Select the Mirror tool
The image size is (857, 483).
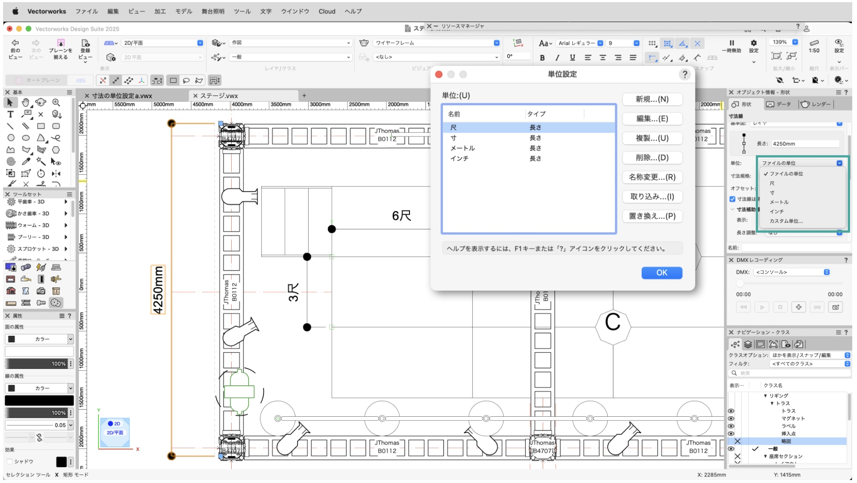click(x=55, y=174)
